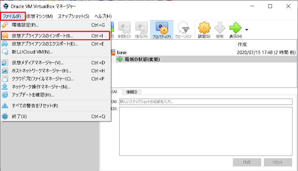Image resolution: width=298 pixels, height=171 pixels.
Task: Click the import appliance arrow icon
Action: (x=5, y=36)
